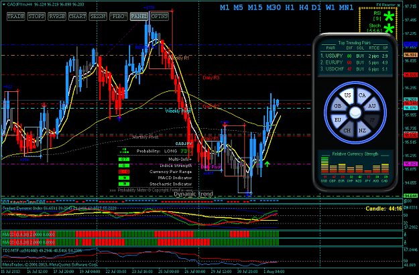Click the red 96.608 price tag

click(410, 75)
